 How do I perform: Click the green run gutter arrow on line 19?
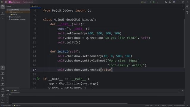(x=38, y=79)
